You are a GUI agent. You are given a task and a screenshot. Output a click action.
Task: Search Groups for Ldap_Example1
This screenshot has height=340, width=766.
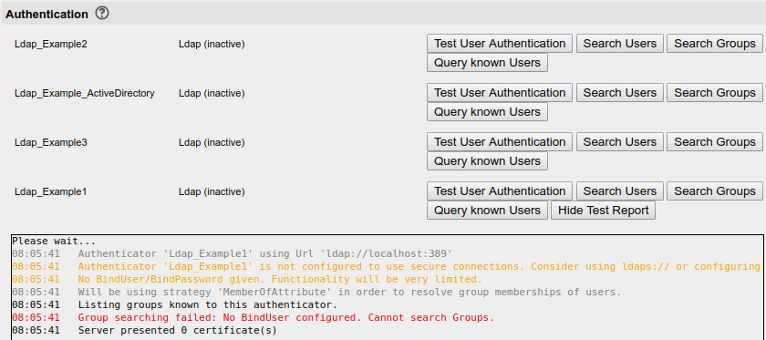click(715, 191)
